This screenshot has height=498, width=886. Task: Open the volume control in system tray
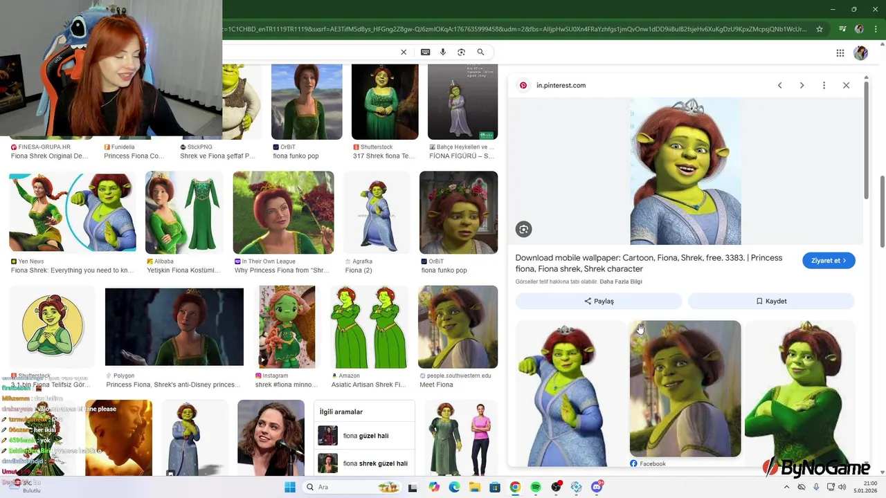(x=842, y=487)
